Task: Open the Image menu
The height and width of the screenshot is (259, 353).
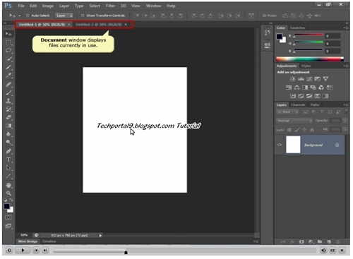Action: pyautogui.click(x=47, y=6)
